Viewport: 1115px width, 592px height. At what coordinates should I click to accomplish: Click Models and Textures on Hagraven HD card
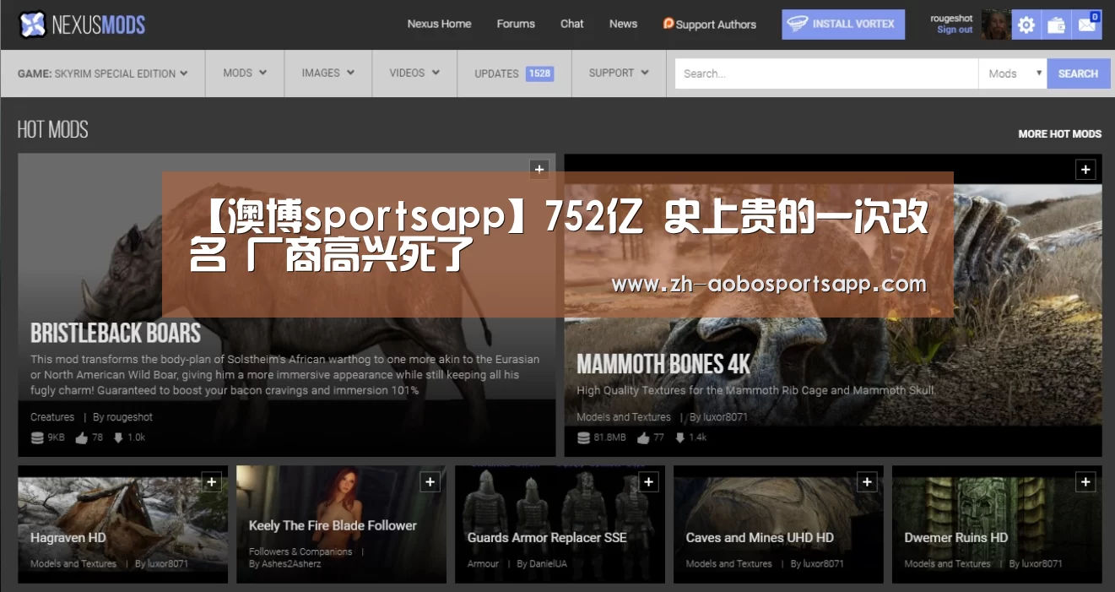(73, 564)
